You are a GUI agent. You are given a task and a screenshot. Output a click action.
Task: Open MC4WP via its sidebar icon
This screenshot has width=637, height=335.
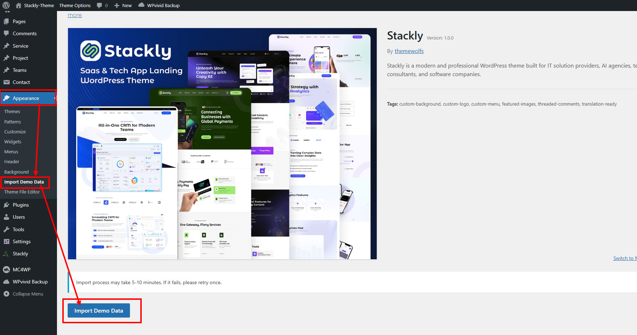coord(6,270)
